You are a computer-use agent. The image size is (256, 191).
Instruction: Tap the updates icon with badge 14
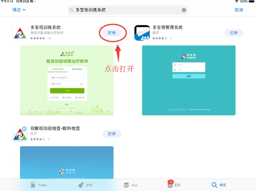[170, 184]
